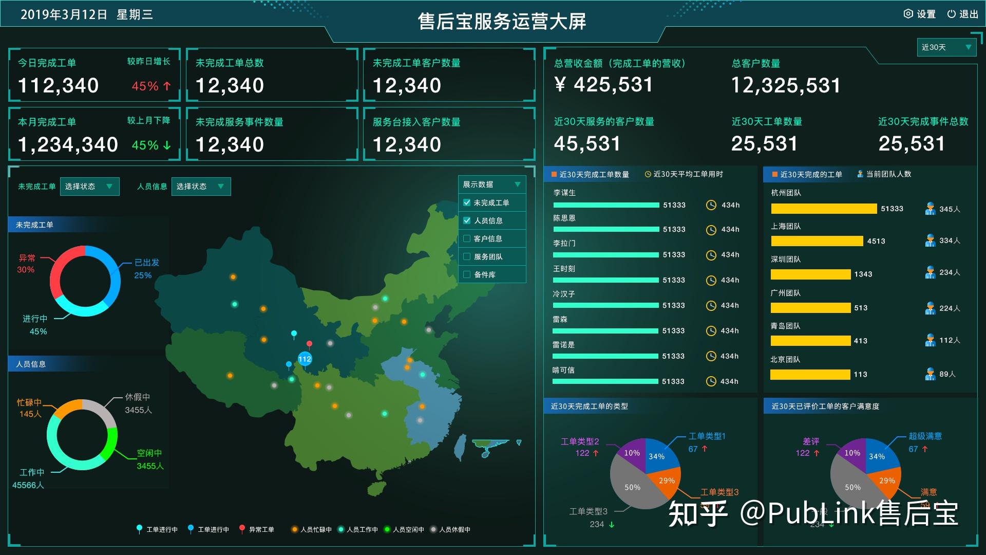
Task: Click the 空闲中 3455人 label
Action: coord(150,459)
